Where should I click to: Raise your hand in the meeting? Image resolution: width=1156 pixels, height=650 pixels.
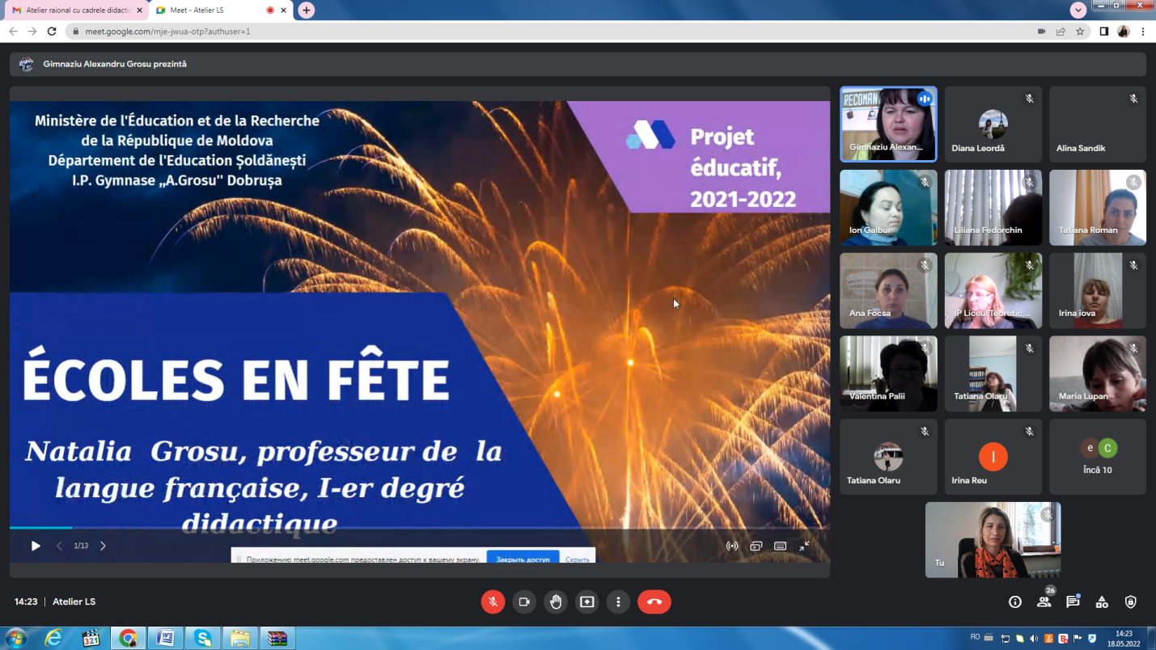coord(556,601)
